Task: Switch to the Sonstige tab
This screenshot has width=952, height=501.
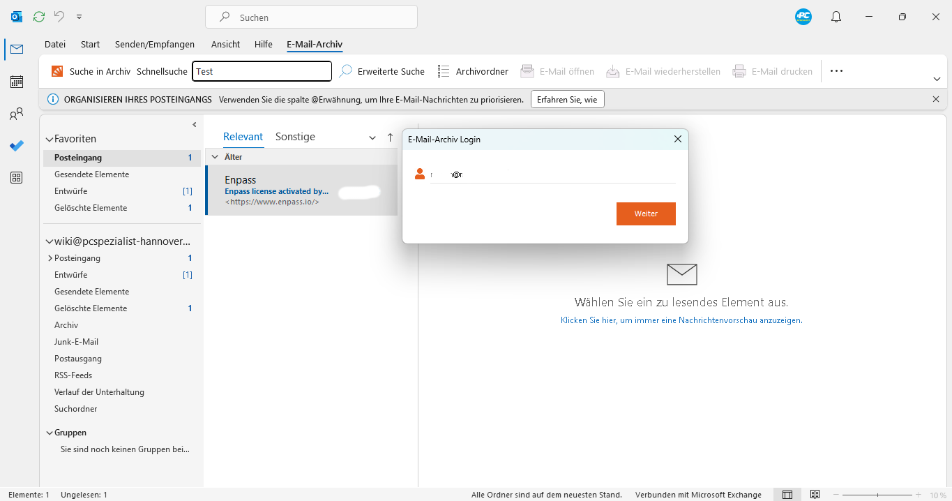Action: [294, 136]
